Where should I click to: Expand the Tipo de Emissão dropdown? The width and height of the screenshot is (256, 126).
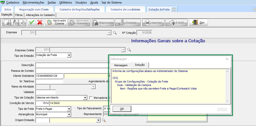(x=69, y=55)
